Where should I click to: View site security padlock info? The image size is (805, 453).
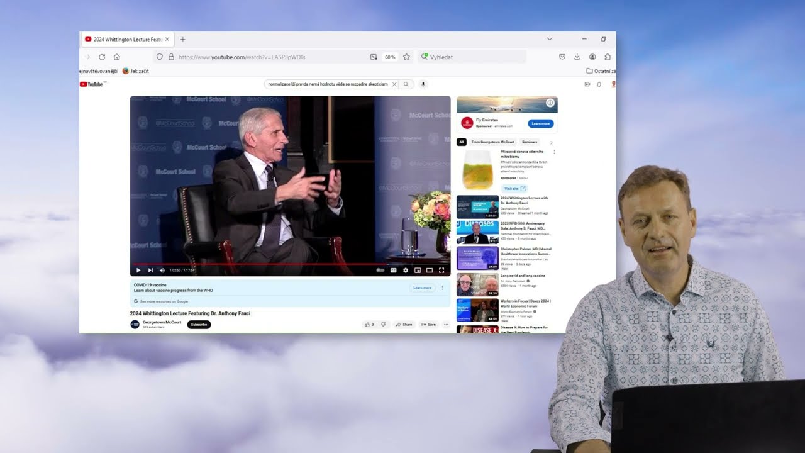[171, 57]
